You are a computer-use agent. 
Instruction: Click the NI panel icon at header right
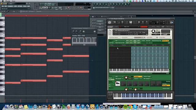(172, 23)
